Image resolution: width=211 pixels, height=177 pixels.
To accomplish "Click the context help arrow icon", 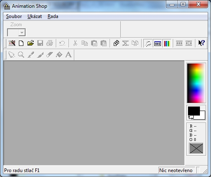I will [x=202, y=43].
